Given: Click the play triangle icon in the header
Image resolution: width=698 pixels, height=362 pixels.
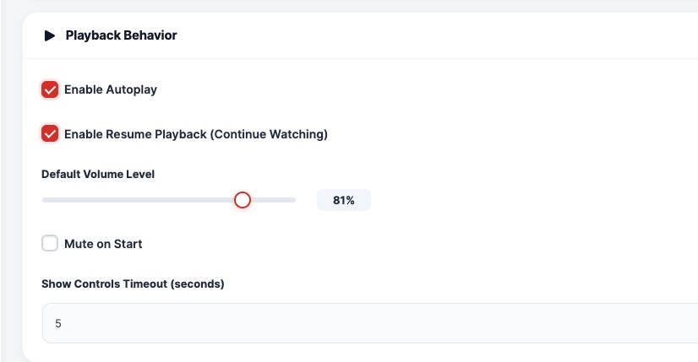Looking at the screenshot, I should coord(50,35).
